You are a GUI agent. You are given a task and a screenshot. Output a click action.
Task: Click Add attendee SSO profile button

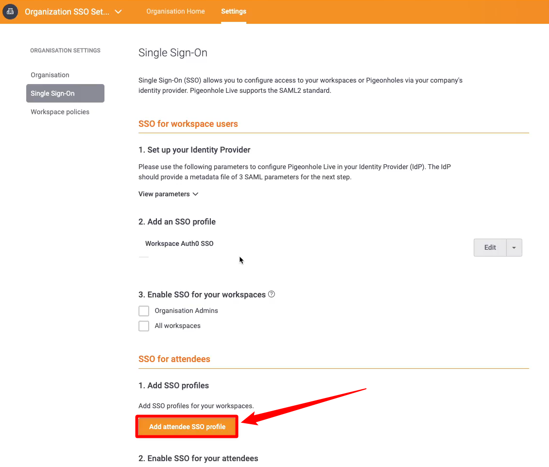(187, 427)
